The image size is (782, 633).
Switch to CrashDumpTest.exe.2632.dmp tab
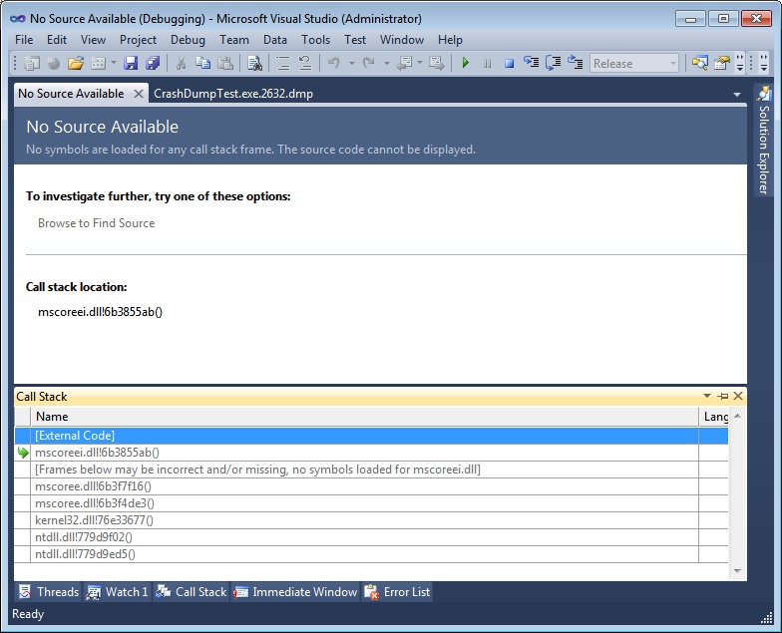233,94
